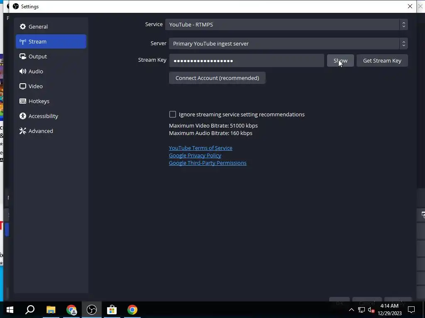Click the Audio speaker icon
Viewport: 425px width, 318px height.
point(23,71)
